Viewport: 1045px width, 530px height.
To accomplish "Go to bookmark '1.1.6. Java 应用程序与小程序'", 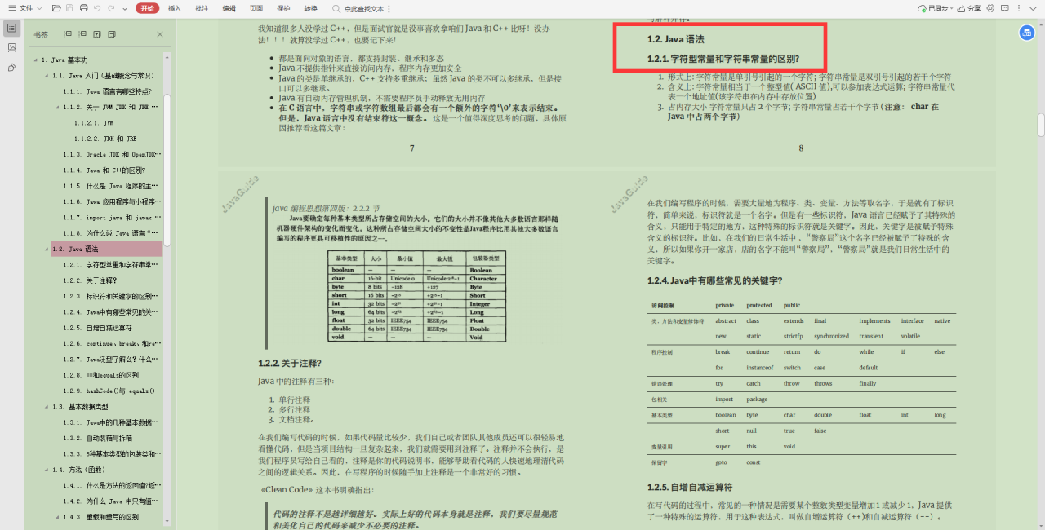I will (112, 201).
